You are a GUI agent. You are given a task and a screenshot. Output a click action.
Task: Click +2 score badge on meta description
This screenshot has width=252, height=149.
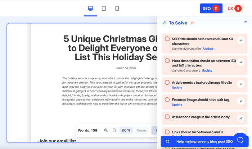[241, 62]
